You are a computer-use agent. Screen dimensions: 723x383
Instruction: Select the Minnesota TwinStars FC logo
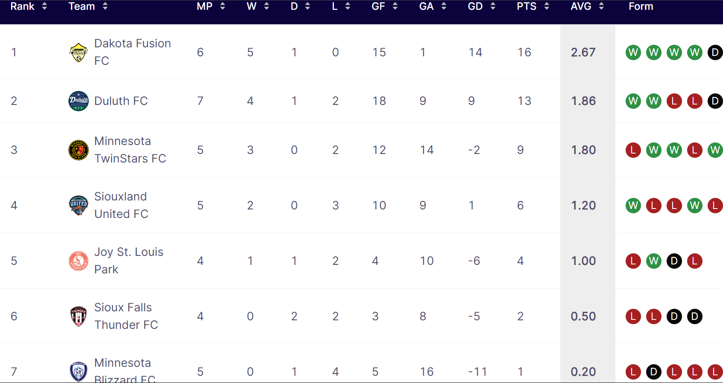(x=78, y=150)
